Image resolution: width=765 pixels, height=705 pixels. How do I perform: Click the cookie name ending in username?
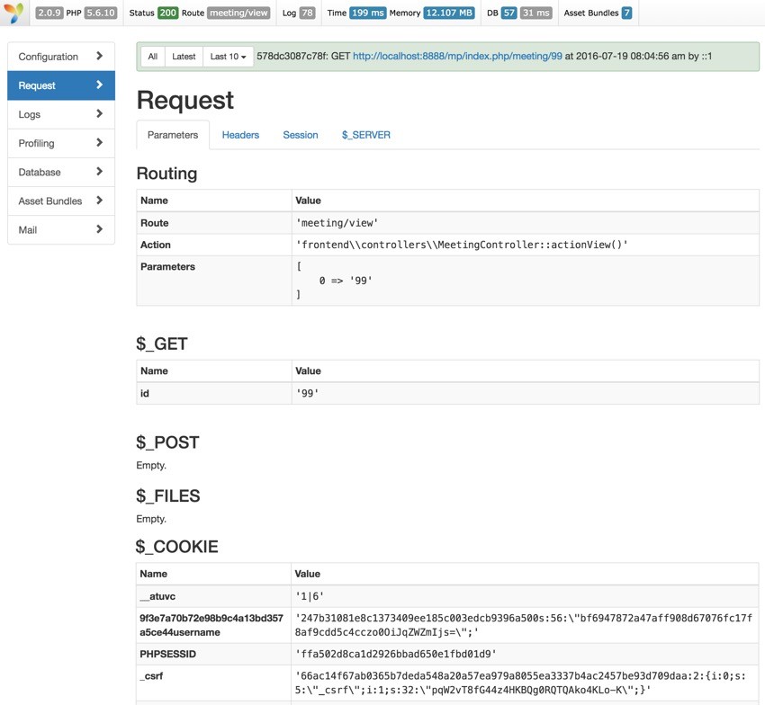pos(211,625)
